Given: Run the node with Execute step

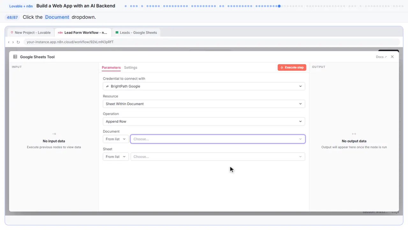Looking at the screenshot, I should coord(292,67).
